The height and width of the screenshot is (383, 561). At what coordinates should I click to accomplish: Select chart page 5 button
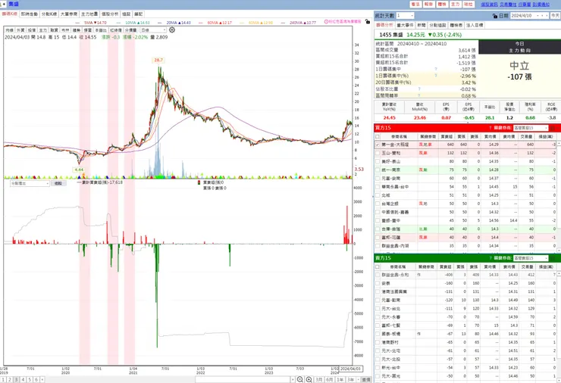pyautogui.click(x=30, y=380)
